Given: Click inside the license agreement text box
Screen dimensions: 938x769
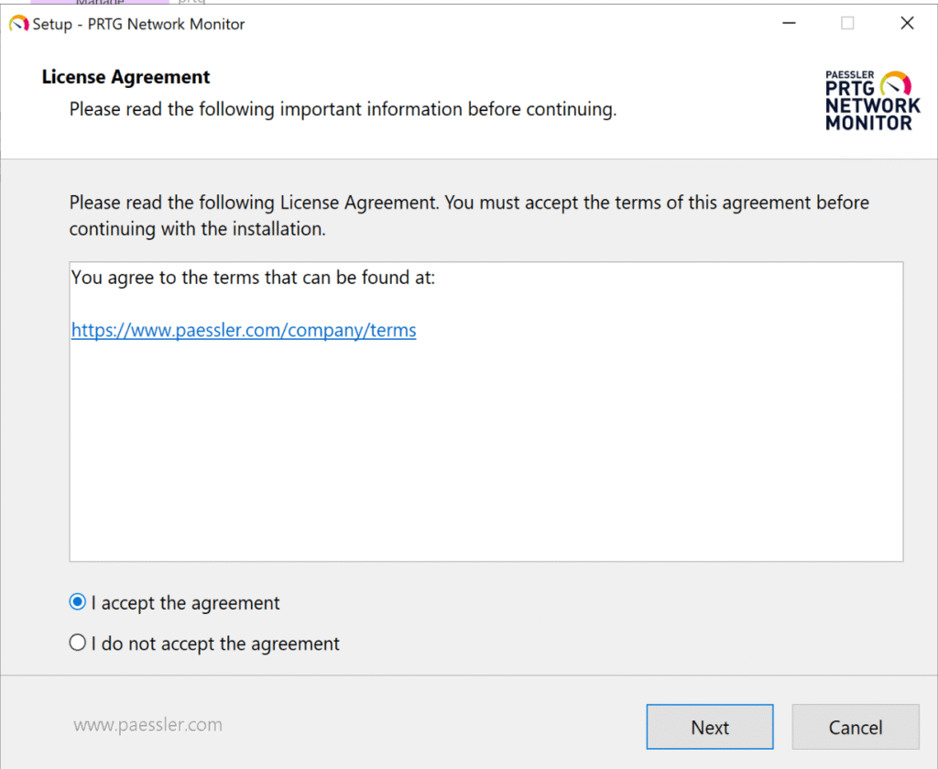Looking at the screenshot, I should [x=485, y=449].
